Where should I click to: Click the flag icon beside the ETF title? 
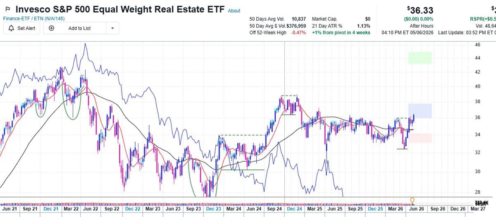pyautogui.click(x=7, y=9)
